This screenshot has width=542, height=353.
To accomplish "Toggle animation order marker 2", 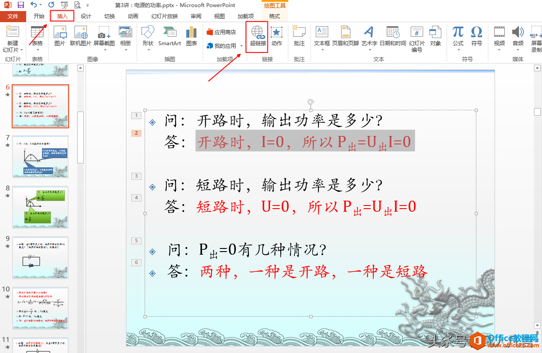I will [x=136, y=133].
